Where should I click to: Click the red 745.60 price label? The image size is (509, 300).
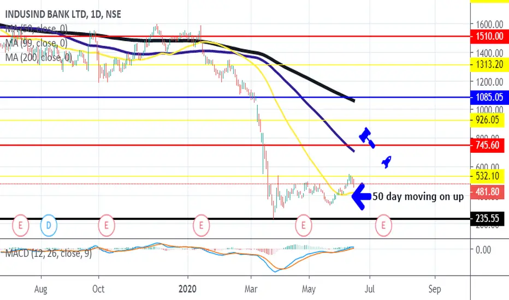point(487,145)
